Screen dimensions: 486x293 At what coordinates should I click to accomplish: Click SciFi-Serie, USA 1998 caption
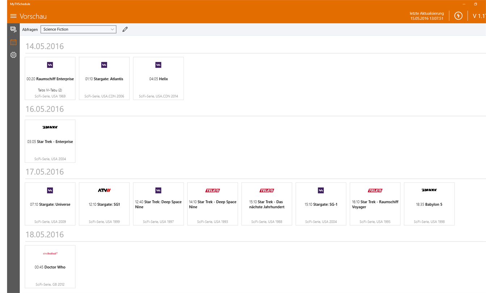click(429, 222)
